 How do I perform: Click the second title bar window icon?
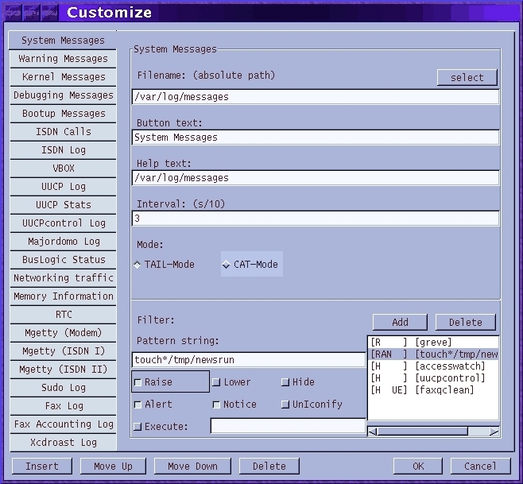pyautogui.click(x=31, y=13)
